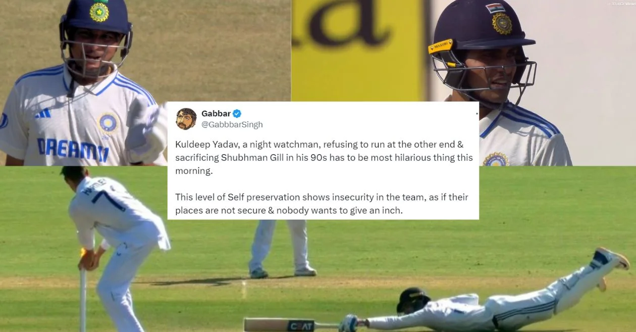Click the tweet paragraph mentioning Kuldeep Yadav

coord(324,158)
